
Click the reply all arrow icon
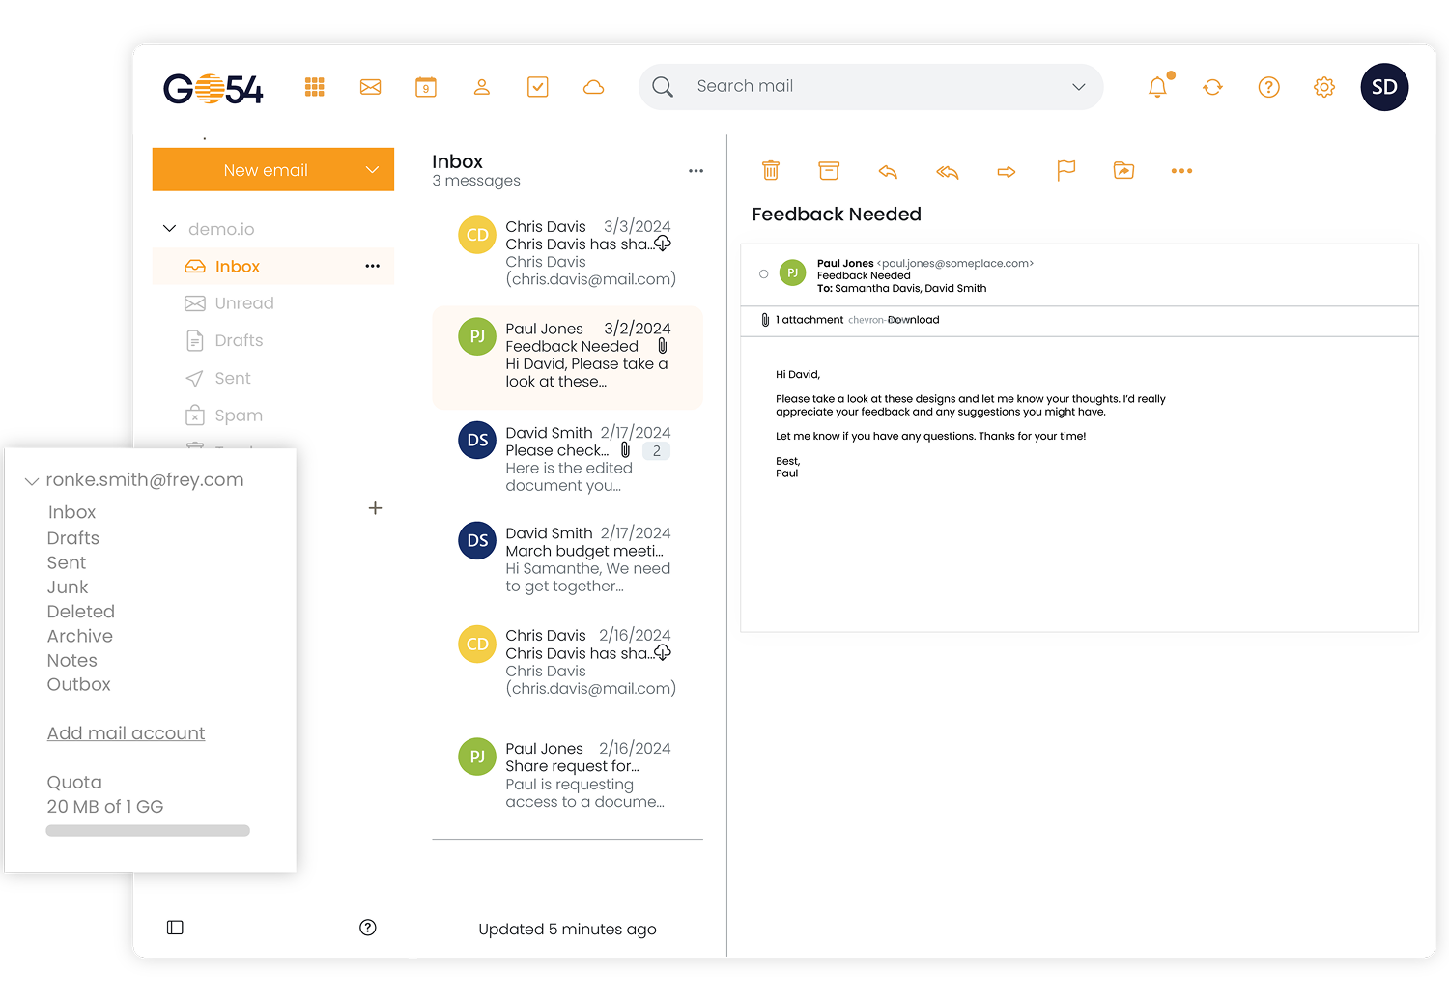[947, 172]
